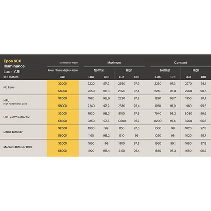211x211 pixels.
Task: Click the '8080' lux value
Action: click(x=188, y=114)
